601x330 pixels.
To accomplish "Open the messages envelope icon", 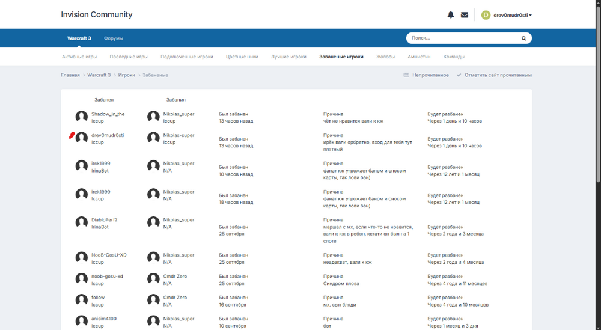I will tap(465, 15).
